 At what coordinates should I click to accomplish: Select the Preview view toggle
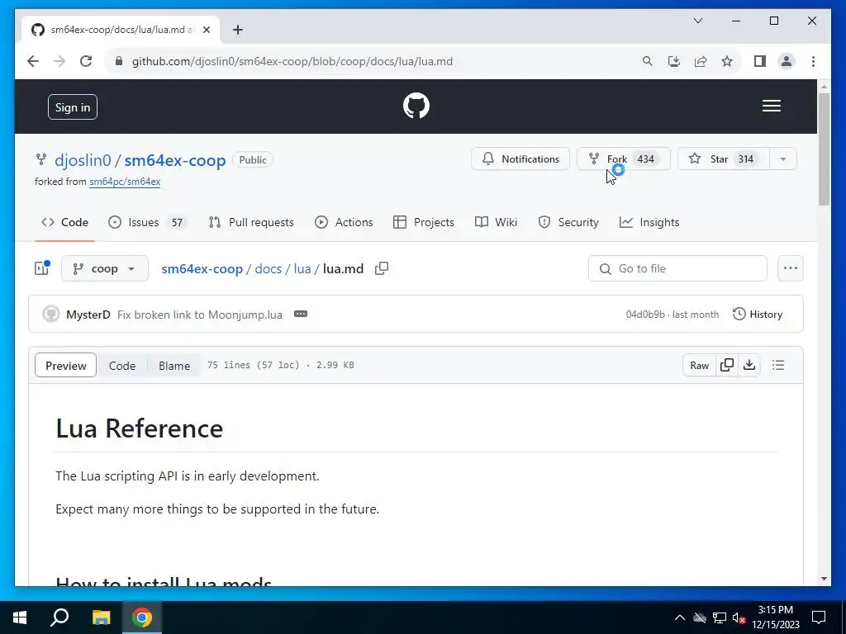[x=66, y=366]
